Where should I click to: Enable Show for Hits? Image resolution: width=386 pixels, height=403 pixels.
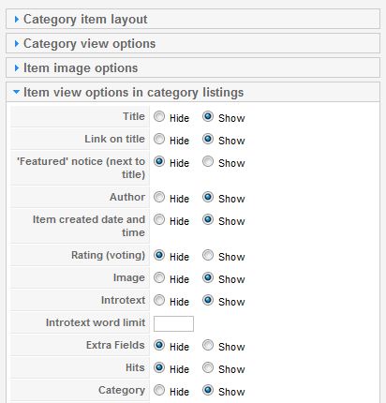208,367
